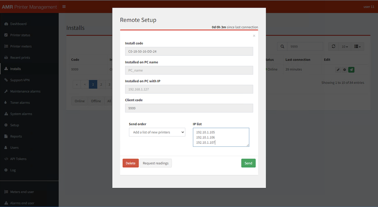Click the Request readings button
The width and height of the screenshot is (378, 207).
[156, 163]
